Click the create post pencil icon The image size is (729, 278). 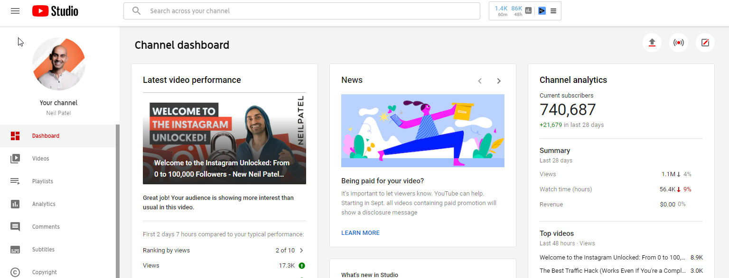[705, 42]
